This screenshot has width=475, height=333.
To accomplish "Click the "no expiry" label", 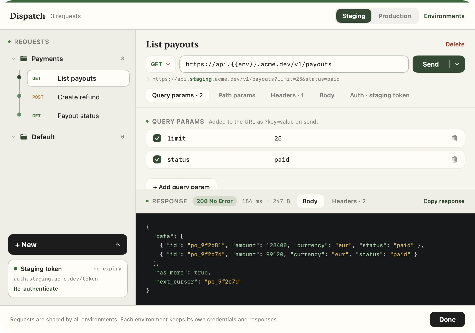I will tap(107, 269).
